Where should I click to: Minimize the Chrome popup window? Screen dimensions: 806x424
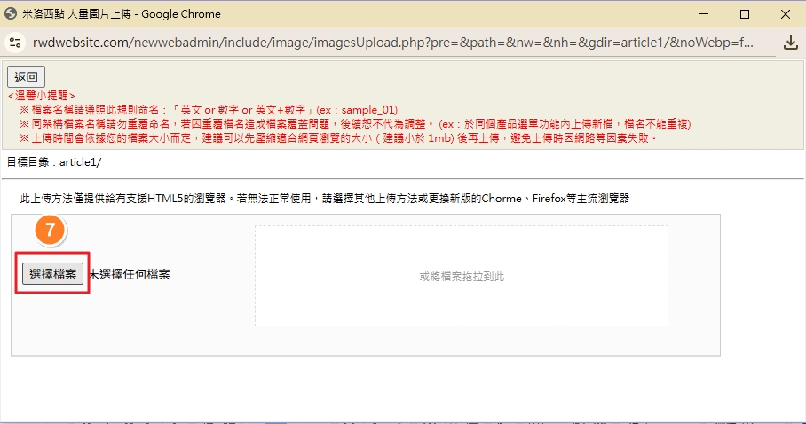point(703,14)
